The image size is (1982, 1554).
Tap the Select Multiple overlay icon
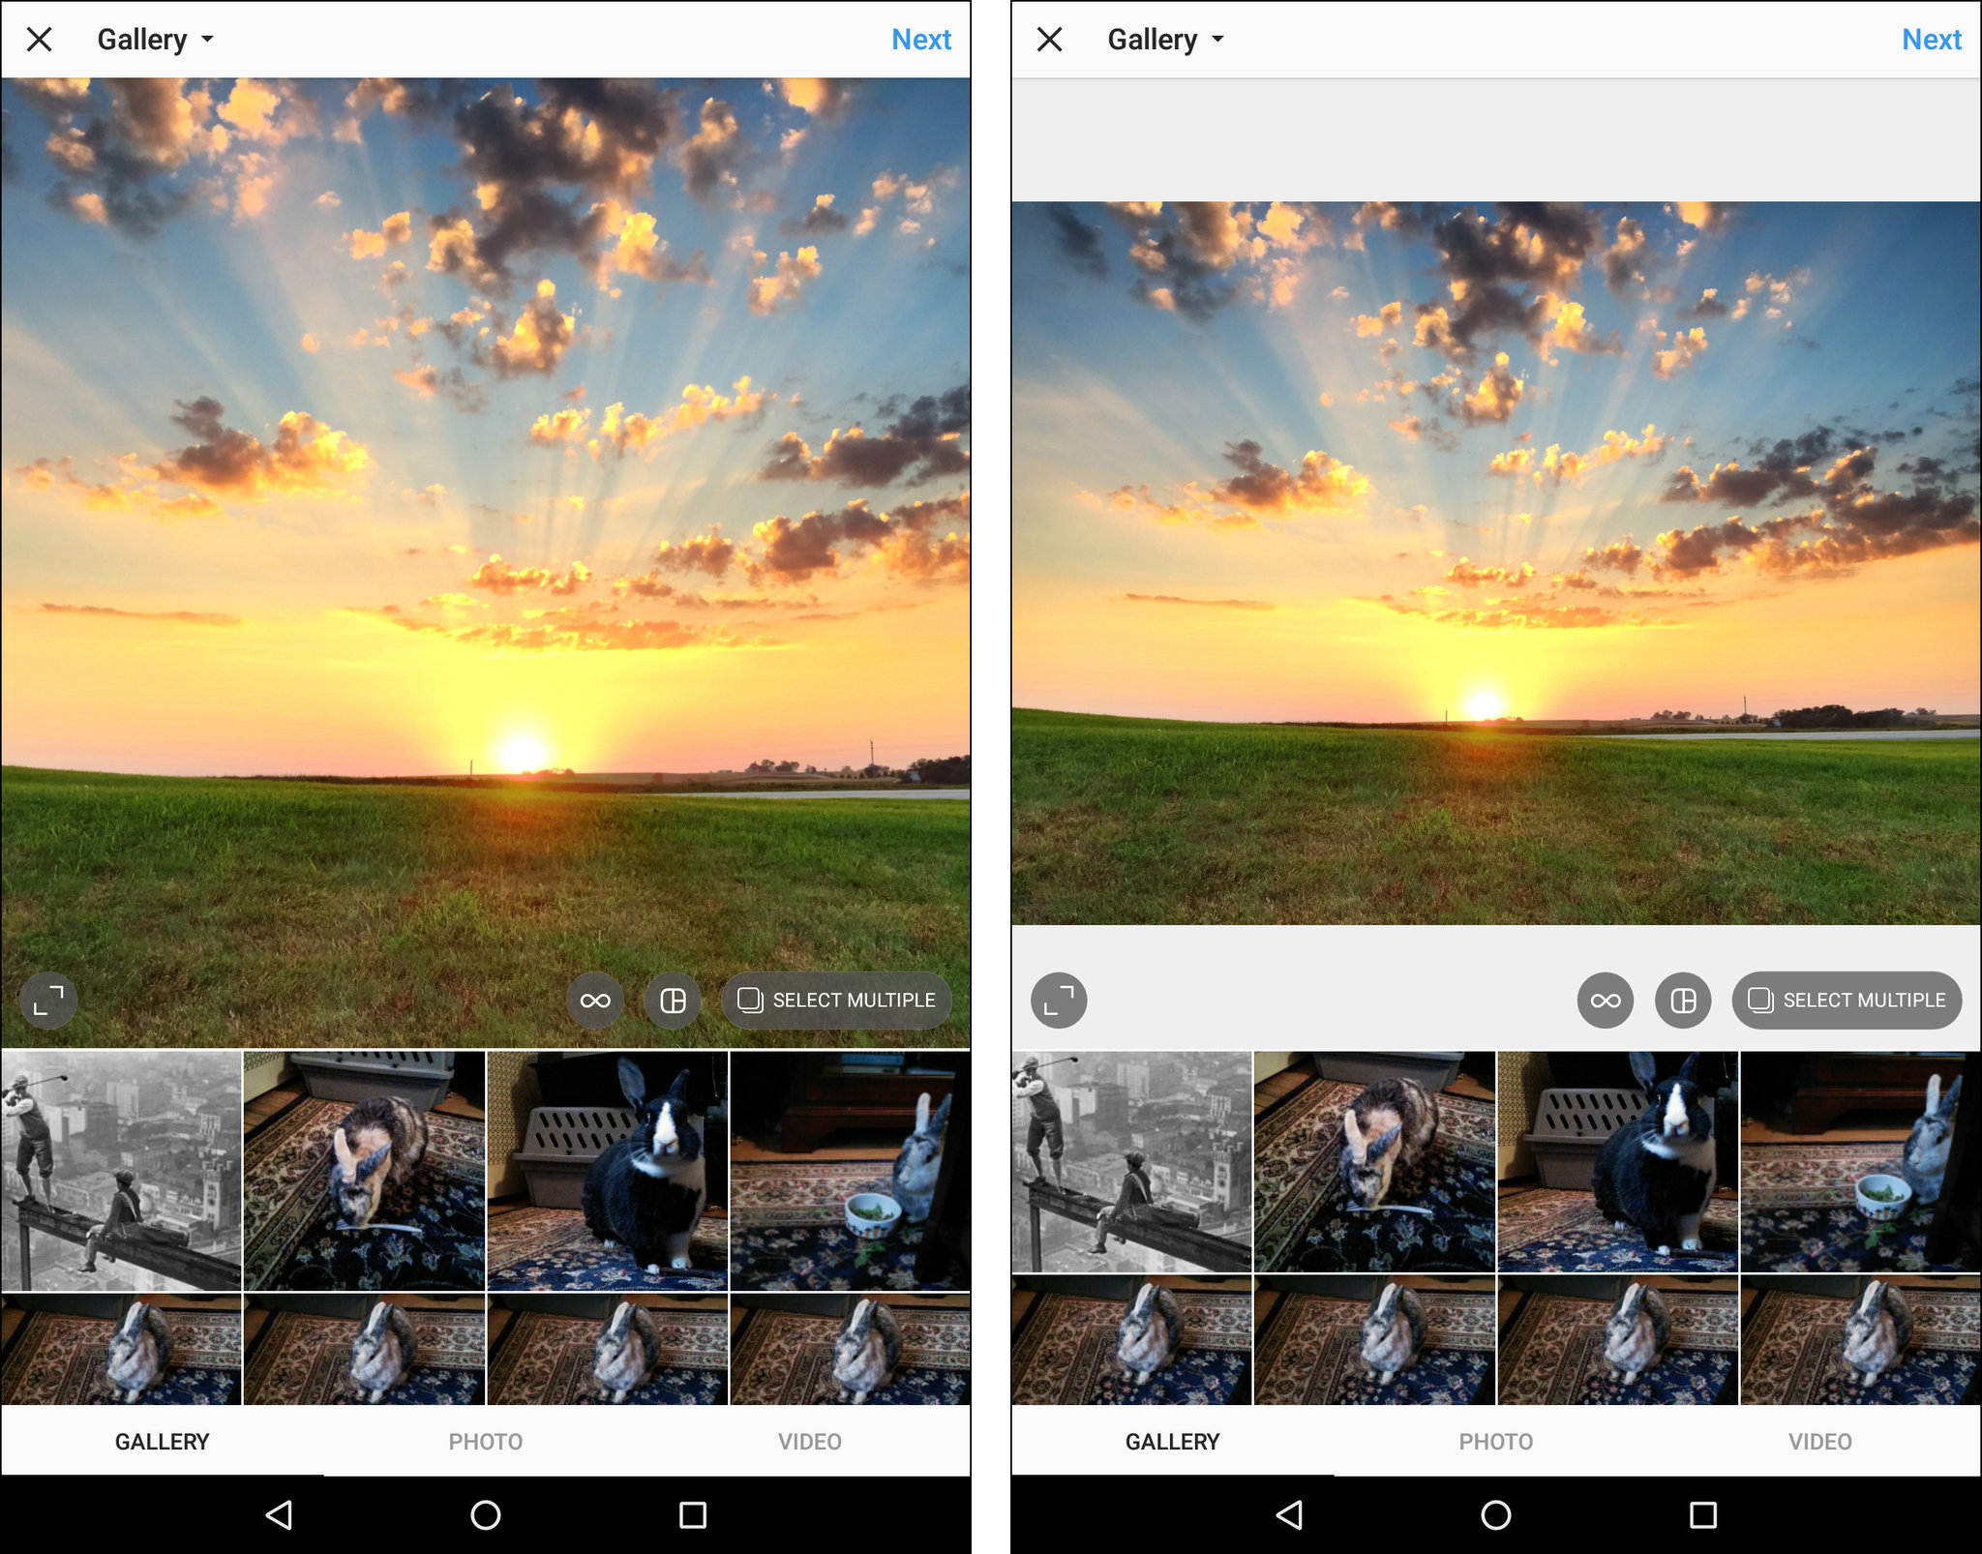tap(835, 1001)
